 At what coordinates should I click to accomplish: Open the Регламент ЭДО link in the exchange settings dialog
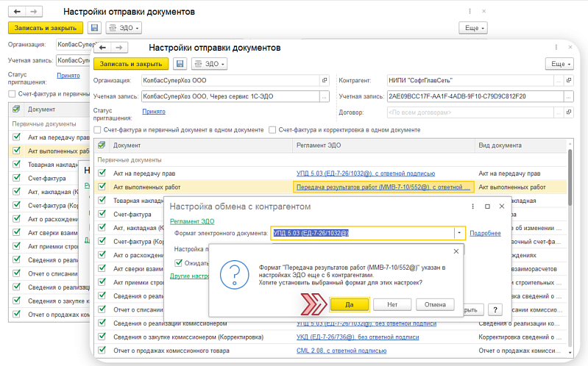click(192, 221)
